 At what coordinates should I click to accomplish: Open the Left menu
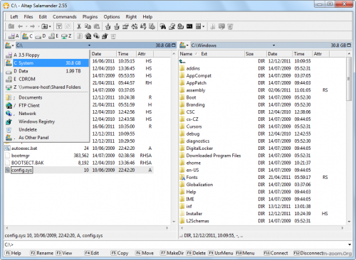click(14, 17)
